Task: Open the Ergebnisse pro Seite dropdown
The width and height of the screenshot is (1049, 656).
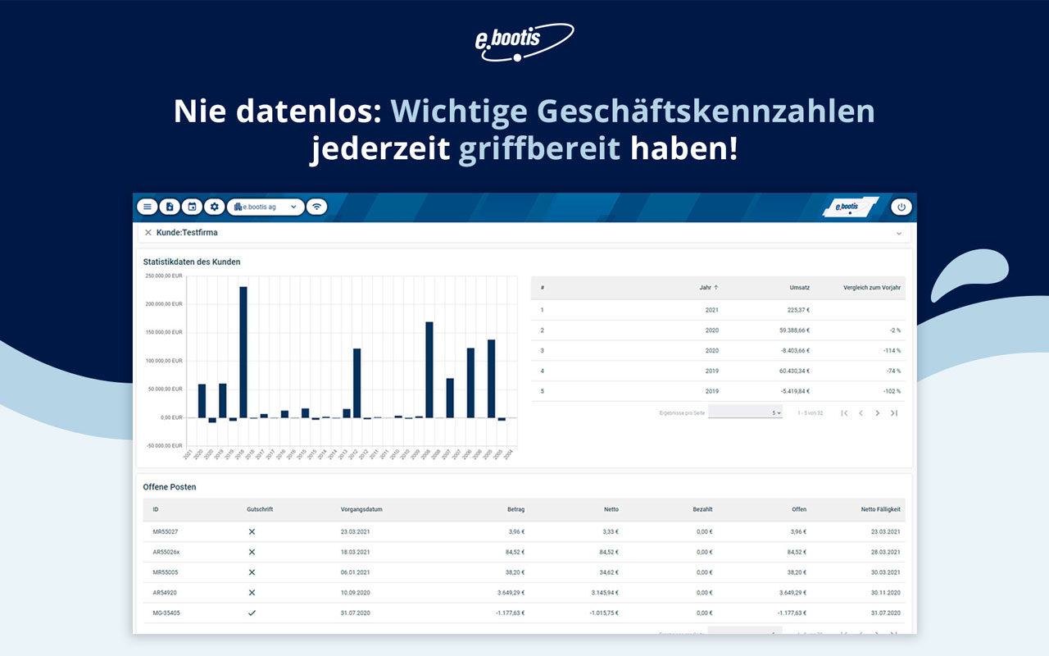Action: tap(745, 412)
